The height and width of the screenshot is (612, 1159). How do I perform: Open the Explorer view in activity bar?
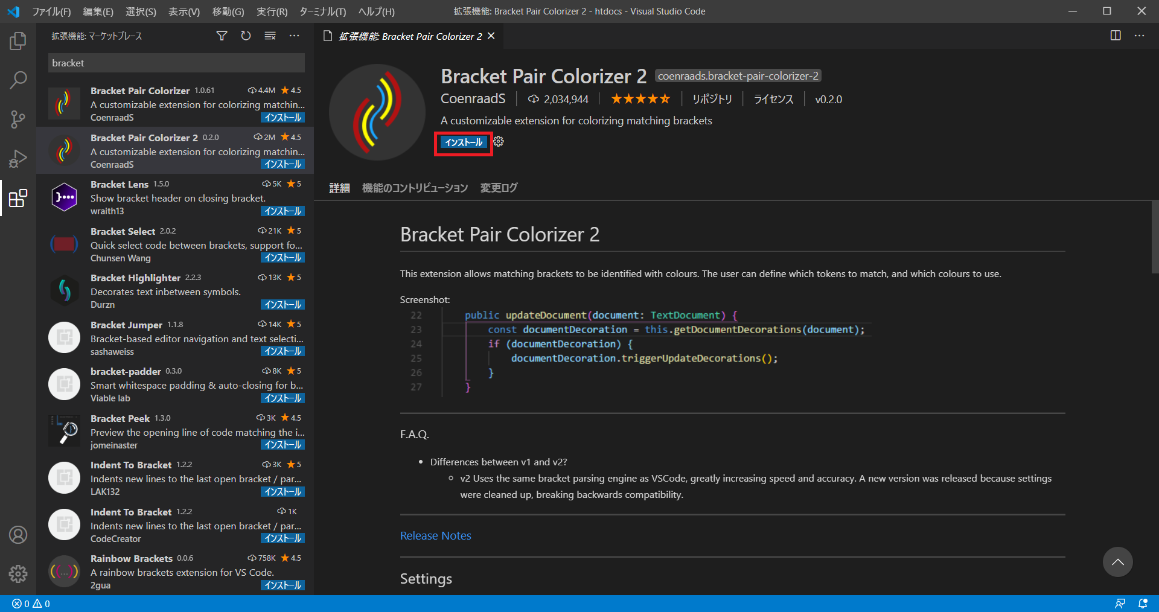18,41
